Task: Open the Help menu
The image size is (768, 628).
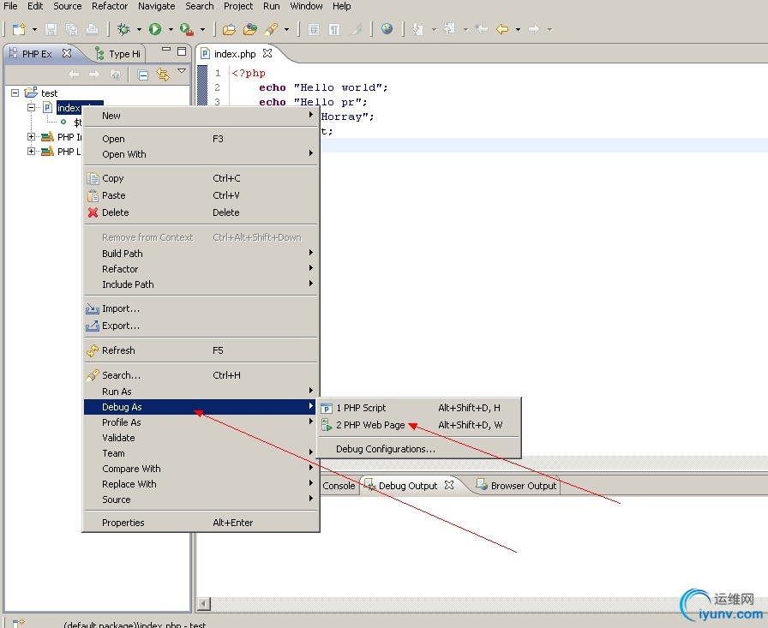Action: [341, 6]
